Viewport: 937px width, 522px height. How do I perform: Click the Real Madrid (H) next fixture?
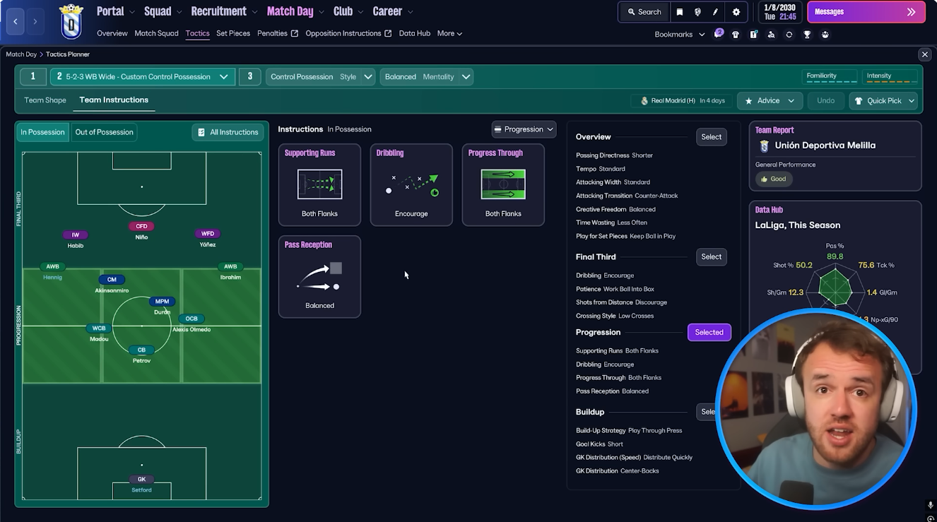(x=683, y=101)
